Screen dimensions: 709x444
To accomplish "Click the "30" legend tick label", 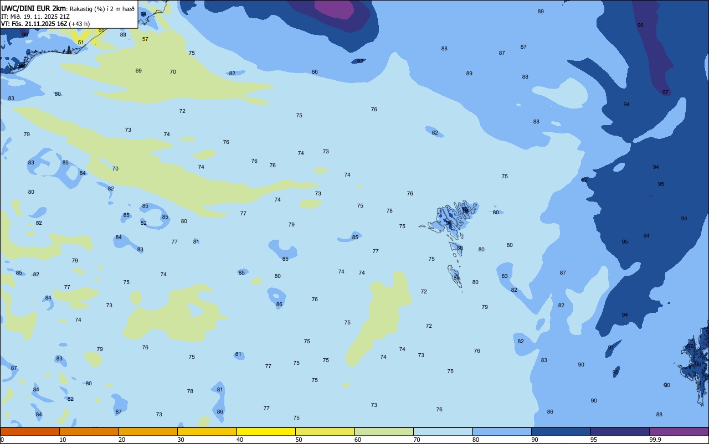I will coord(181,440).
